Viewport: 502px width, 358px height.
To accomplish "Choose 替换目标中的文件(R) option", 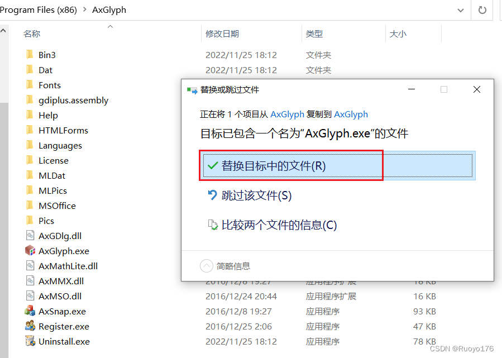I will click(337, 165).
